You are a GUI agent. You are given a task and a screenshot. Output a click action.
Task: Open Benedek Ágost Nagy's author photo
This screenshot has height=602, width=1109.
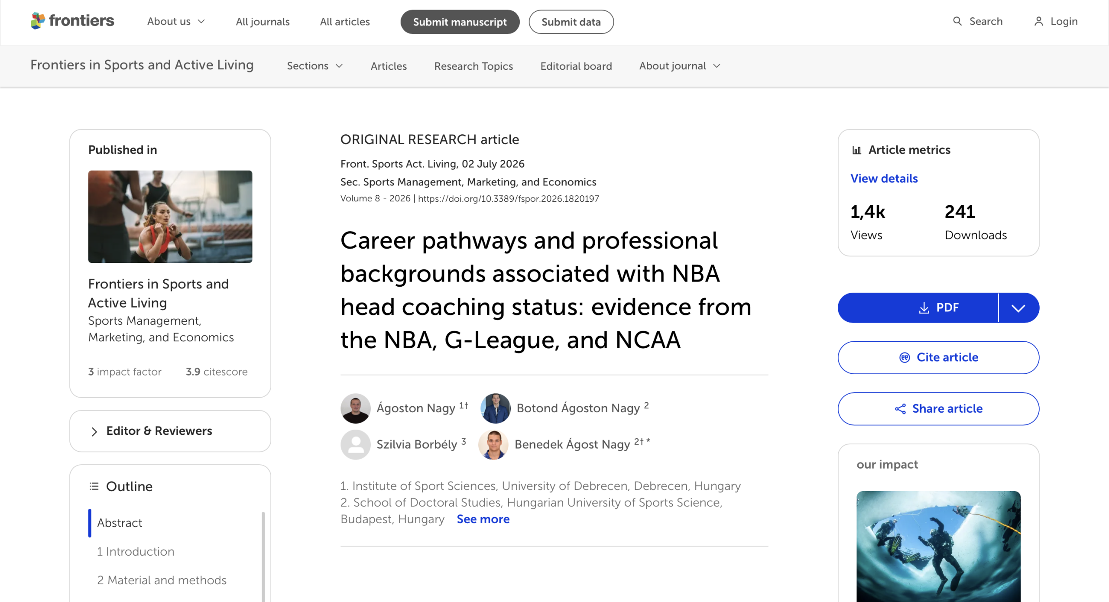(493, 445)
